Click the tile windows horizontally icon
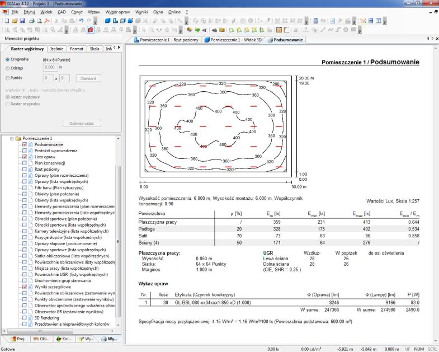439x352 pixels. click(371, 21)
